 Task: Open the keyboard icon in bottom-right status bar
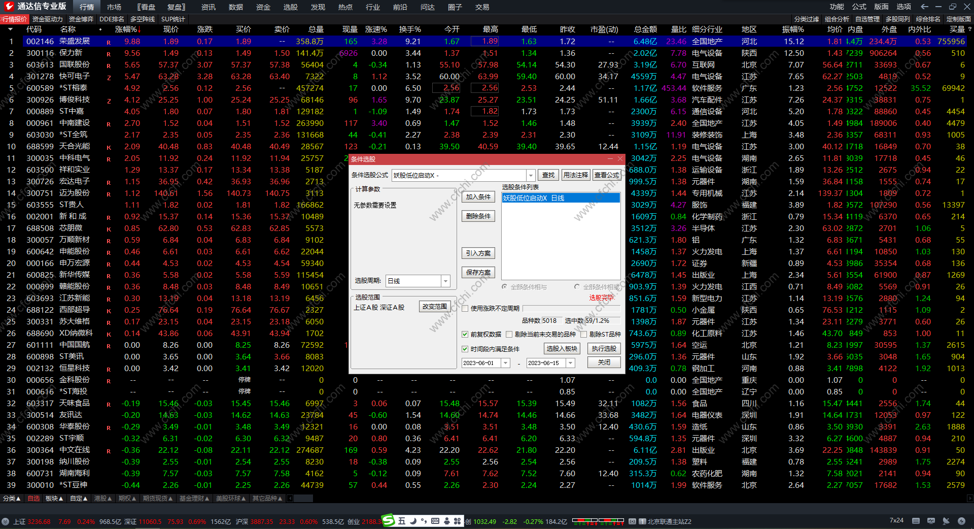coord(916,521)
